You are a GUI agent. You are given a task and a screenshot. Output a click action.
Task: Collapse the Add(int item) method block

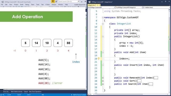pyautogui.click(x=103, y=53)
